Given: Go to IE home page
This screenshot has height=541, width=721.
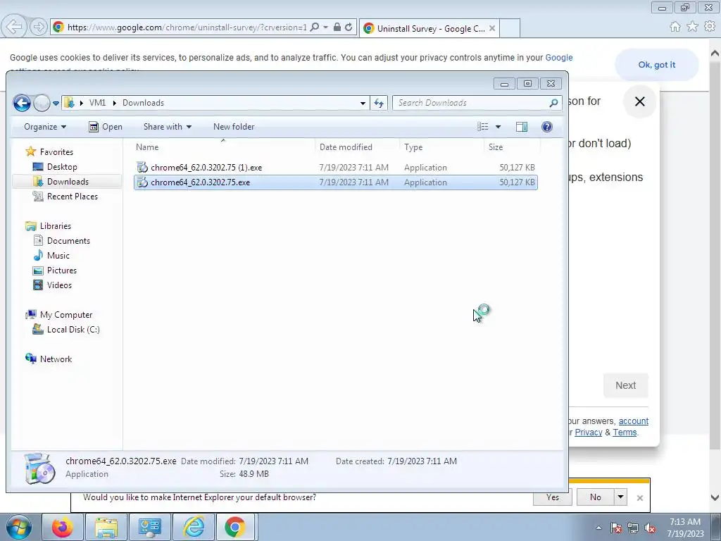Looking at the screenshot, I should coord(675,27).
